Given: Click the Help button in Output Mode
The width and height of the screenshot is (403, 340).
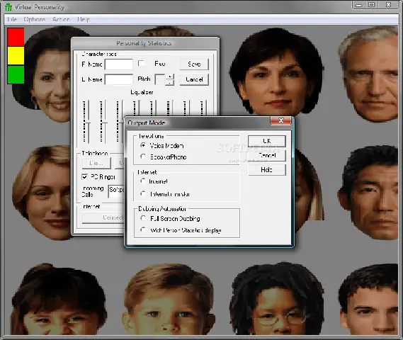Looking at the screenshot, I should (x=267, y=169).
